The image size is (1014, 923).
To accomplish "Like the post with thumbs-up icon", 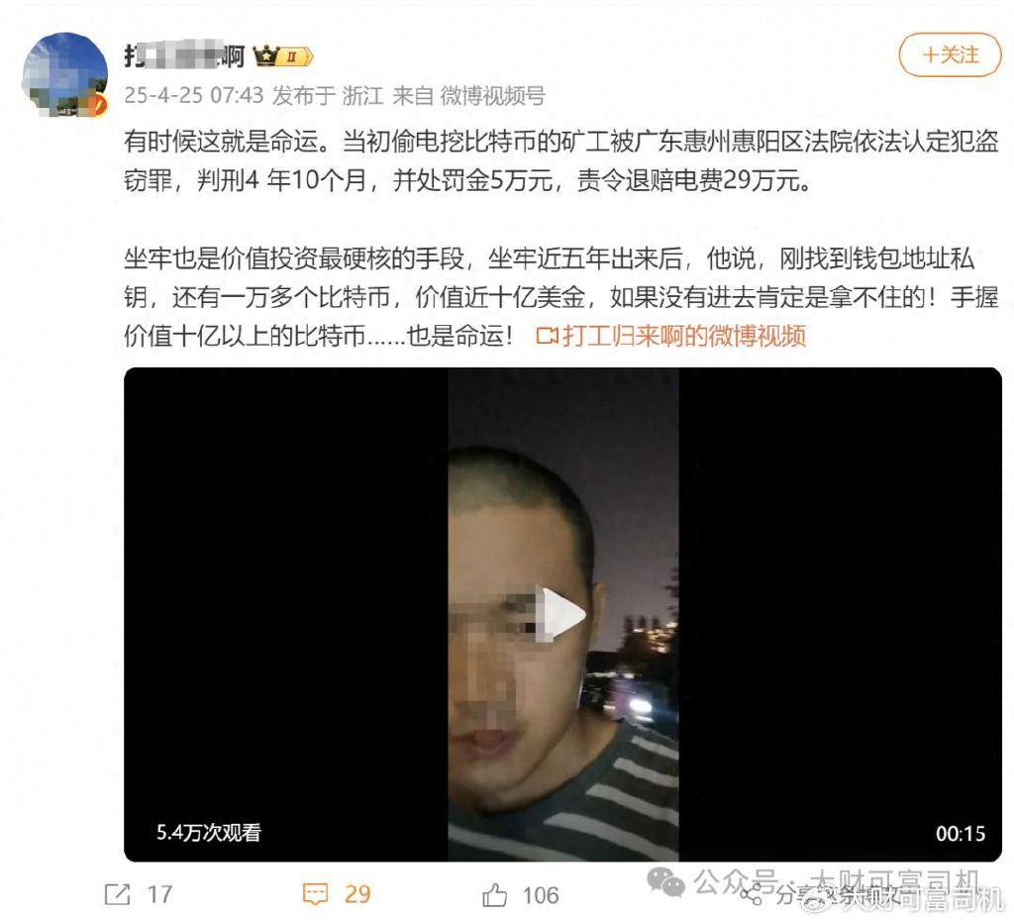I will click(495, 895).
